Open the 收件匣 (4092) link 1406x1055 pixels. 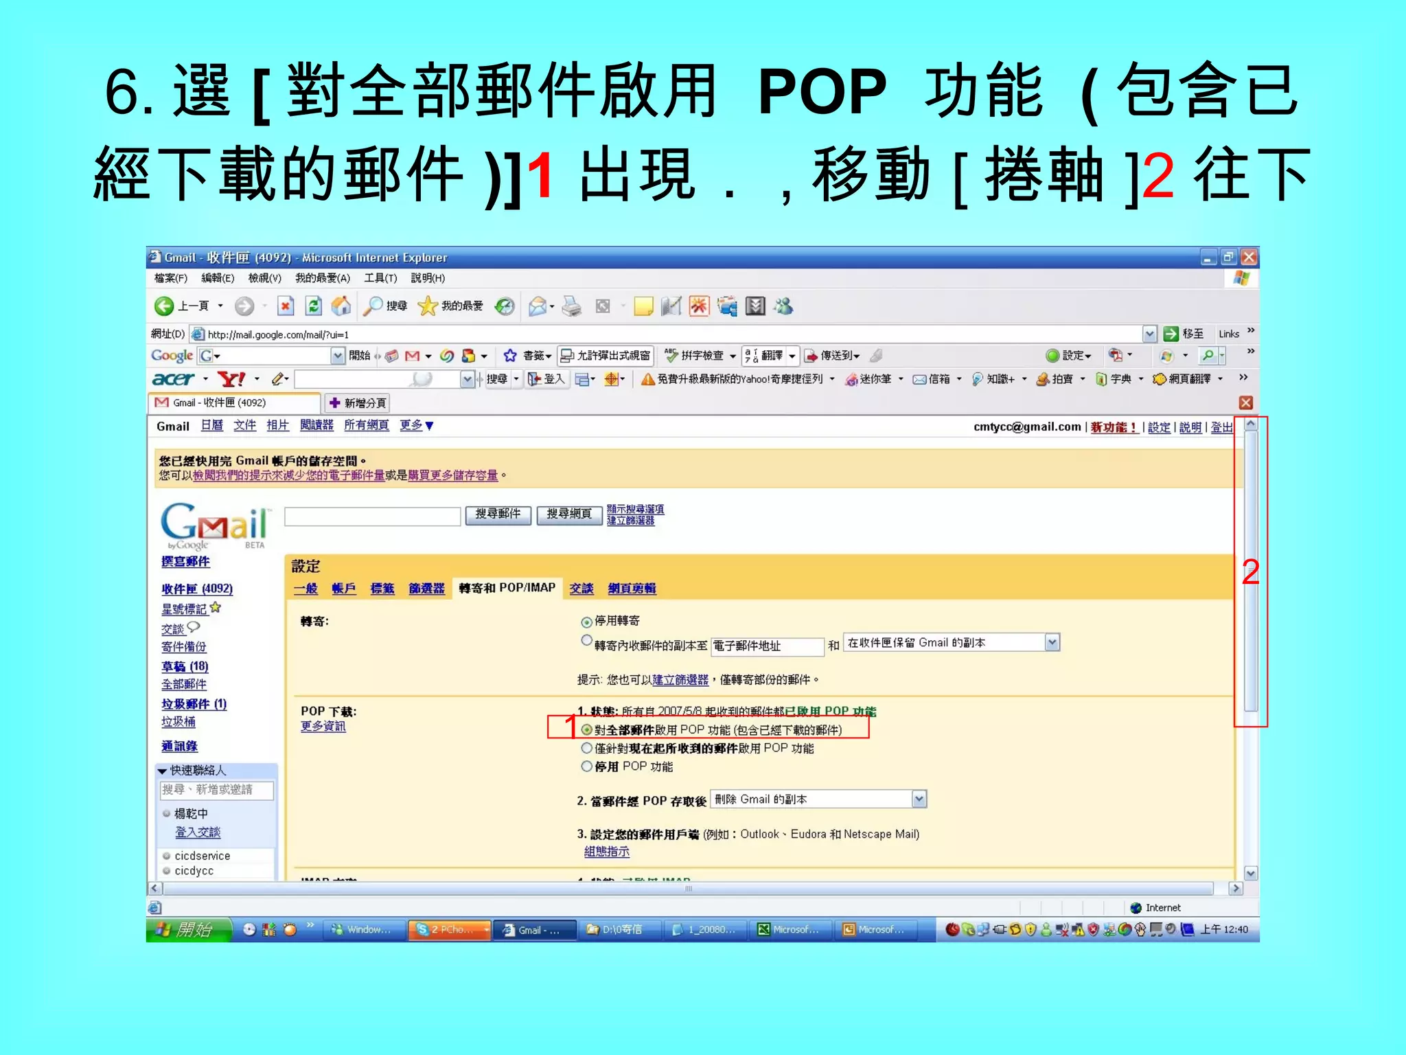click(x=197, y=589)
